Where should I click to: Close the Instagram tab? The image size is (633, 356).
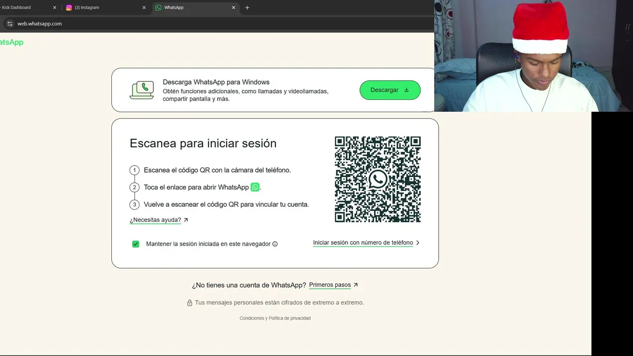tap(144, 8)
